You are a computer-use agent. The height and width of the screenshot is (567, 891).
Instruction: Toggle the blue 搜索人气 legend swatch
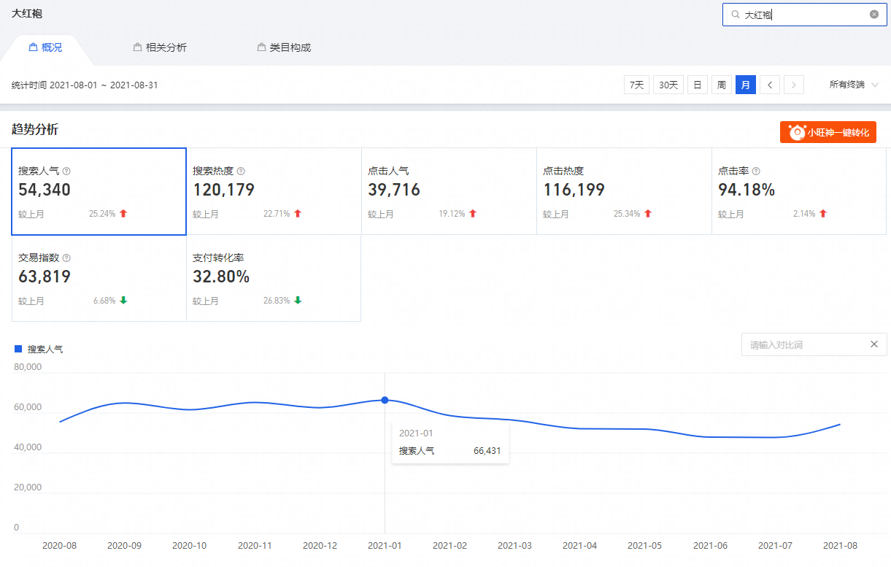point(19,349)
